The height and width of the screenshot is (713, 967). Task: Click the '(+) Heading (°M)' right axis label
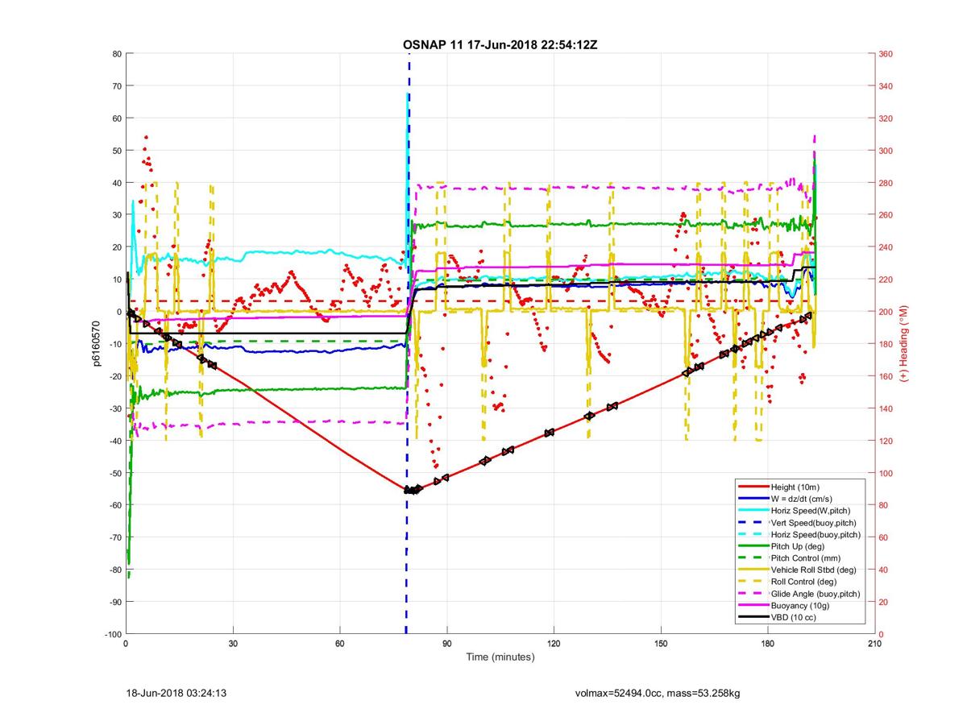pos(905,344)
